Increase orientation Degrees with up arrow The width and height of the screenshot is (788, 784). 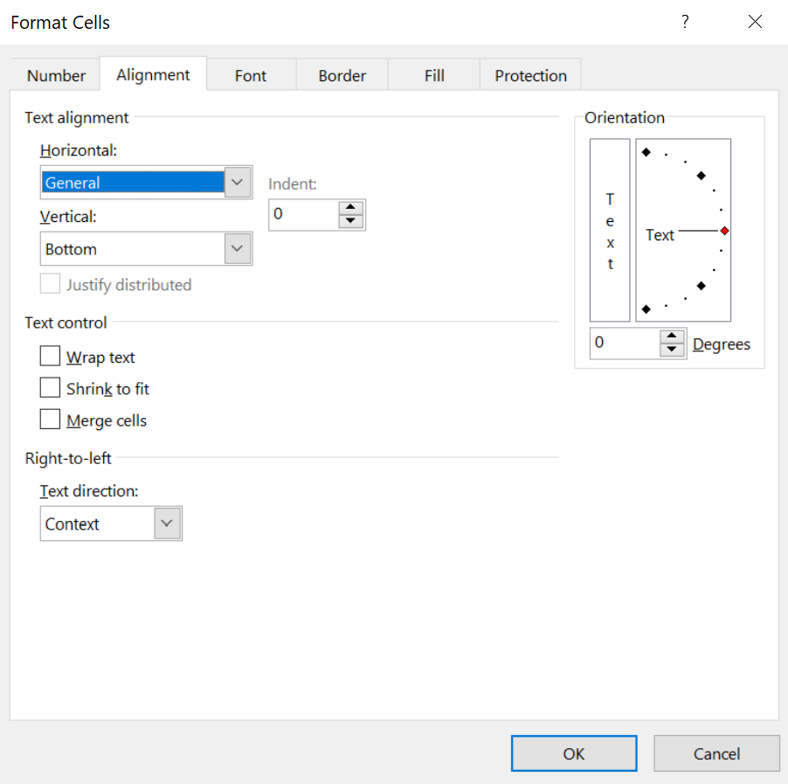click(671, 336)
